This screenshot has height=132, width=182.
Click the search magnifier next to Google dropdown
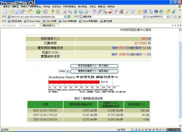click(x=171, y=17)
